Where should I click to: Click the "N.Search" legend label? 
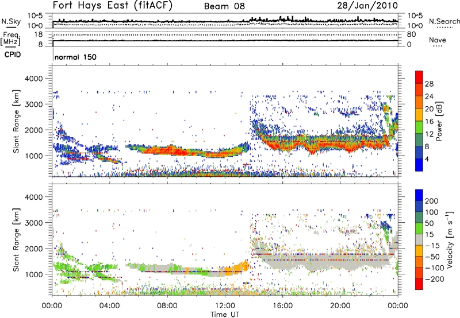(x=444, y=21)
